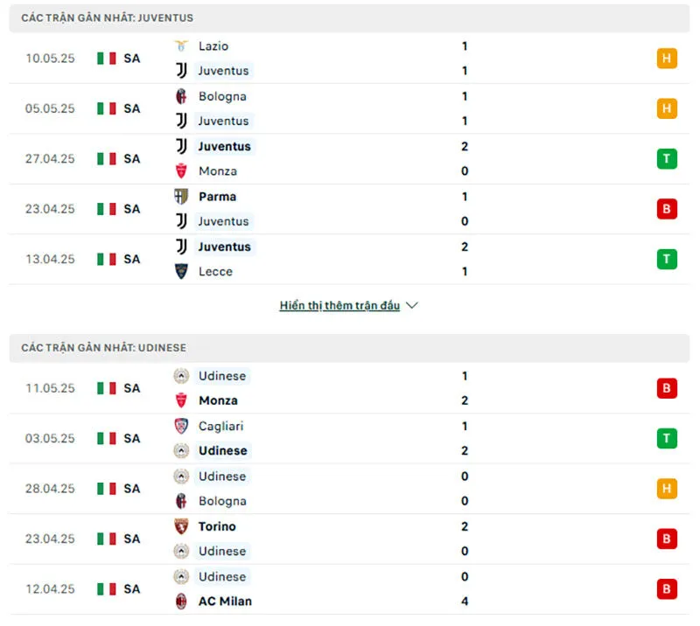Click the Bologna club badge
The height and width of the screenshot is (626, 700).
pos(182,96)
